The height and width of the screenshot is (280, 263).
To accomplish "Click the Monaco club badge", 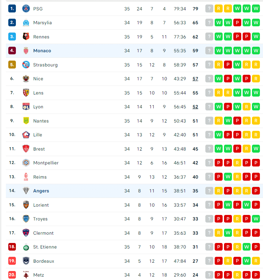I will pos(26,51).
